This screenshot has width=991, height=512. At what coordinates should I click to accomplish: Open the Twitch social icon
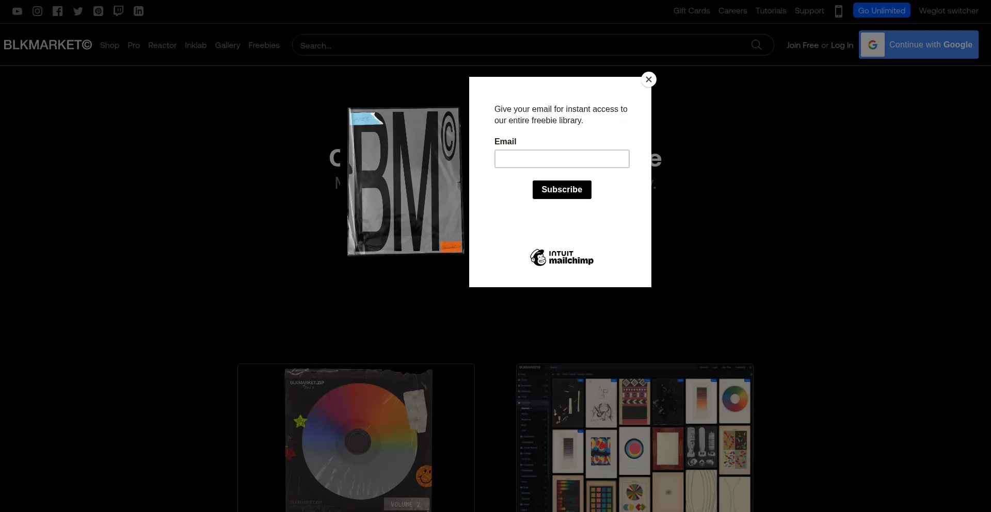118,11
